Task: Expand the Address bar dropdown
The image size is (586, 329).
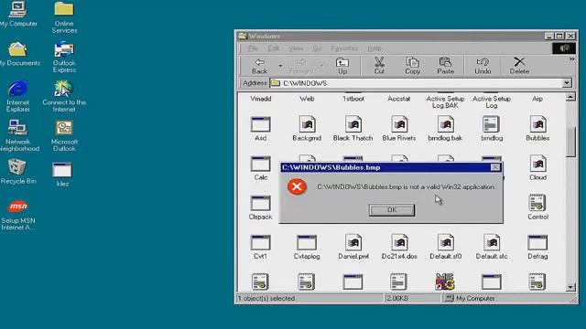Action: (567, 83)
